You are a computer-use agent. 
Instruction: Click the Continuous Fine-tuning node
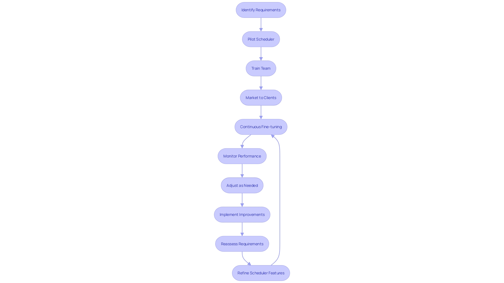[x=261, y=127]
